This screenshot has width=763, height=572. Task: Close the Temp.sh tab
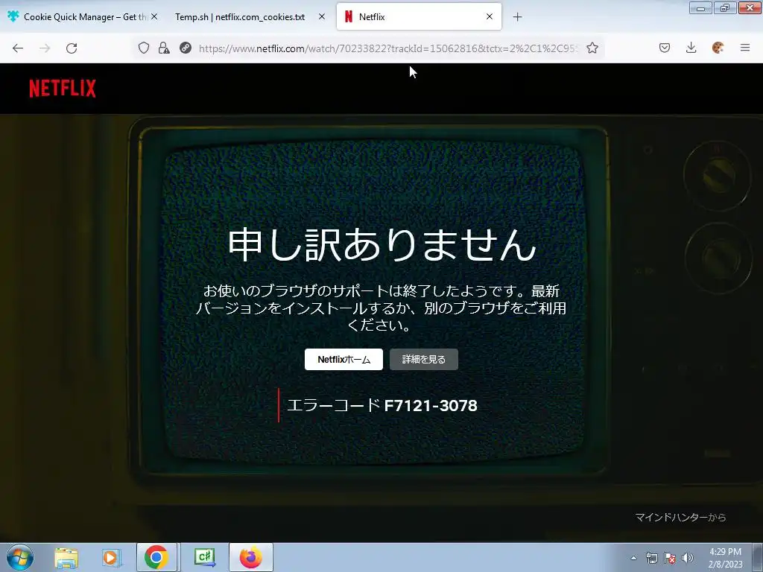point(322,16)
